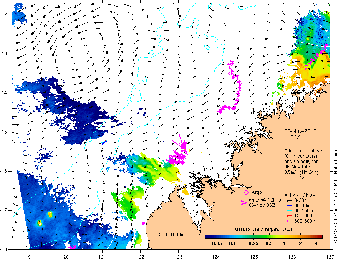Click the 'ANMN 12h av.' heading

[x=300, y=195]
